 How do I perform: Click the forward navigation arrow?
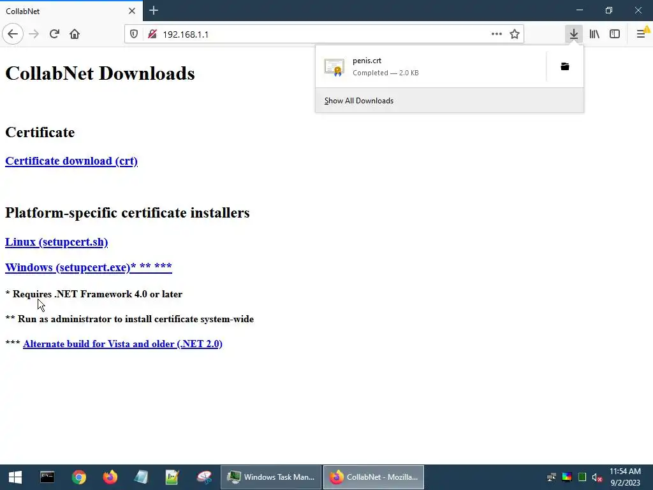tap(34, 34)
